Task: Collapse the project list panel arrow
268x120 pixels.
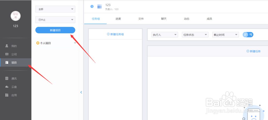Action: pyautogui.click(x=81, y=92)
